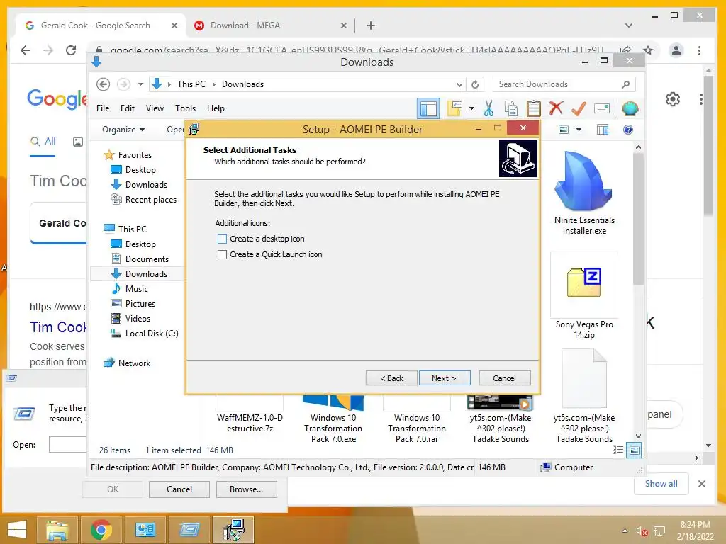Open Help menu in Downloads window

pyautogui.click(x=216, y=108)
